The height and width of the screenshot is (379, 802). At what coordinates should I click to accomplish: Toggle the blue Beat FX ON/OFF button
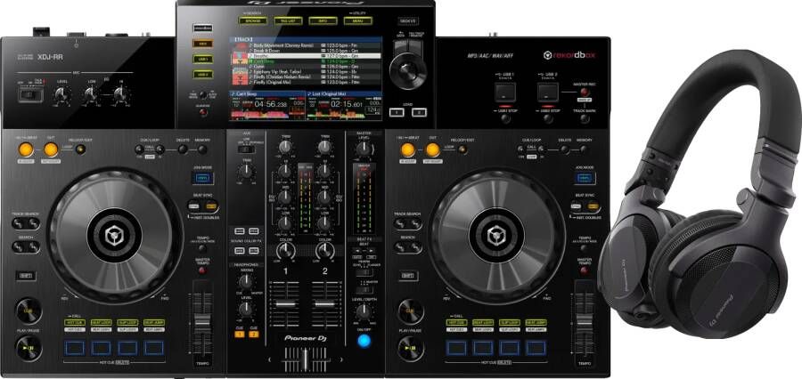364,341
